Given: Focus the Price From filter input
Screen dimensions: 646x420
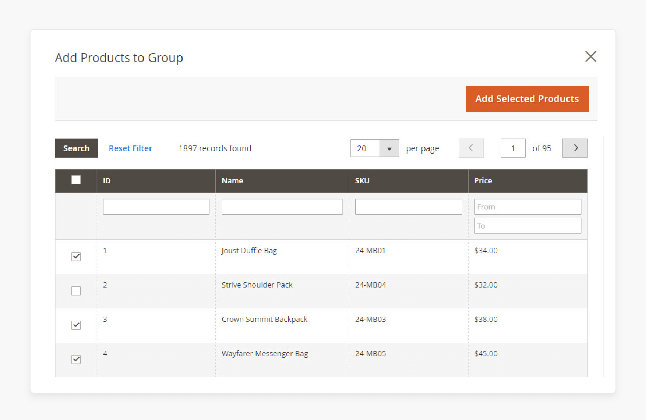Looking at the screenshot, I should click(528, 207).
